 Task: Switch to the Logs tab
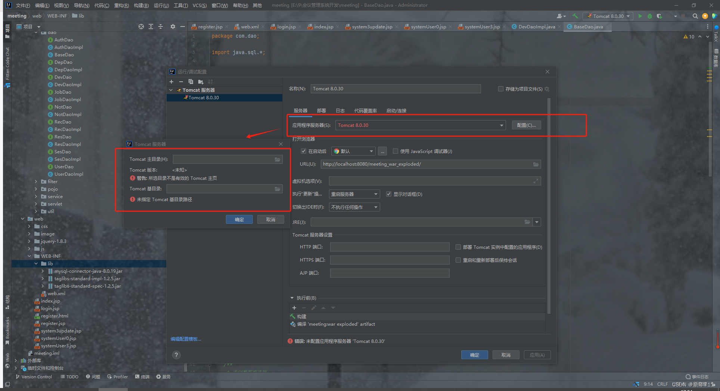click(340, 111)
